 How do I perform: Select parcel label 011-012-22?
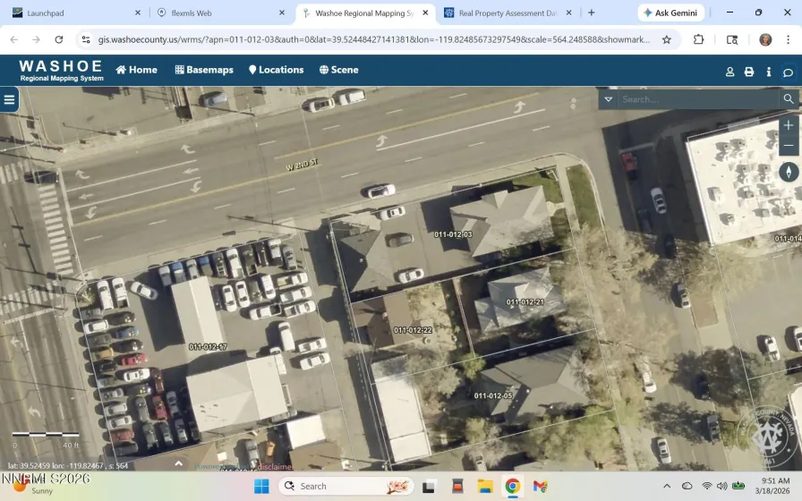click(413, 330)
